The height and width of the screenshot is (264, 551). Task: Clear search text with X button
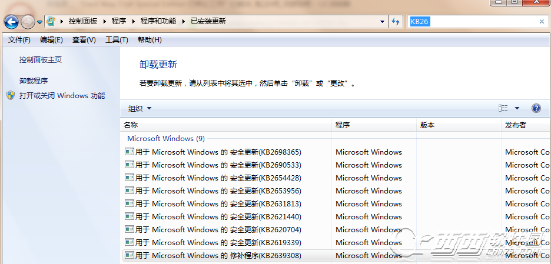tap(542, 21)
